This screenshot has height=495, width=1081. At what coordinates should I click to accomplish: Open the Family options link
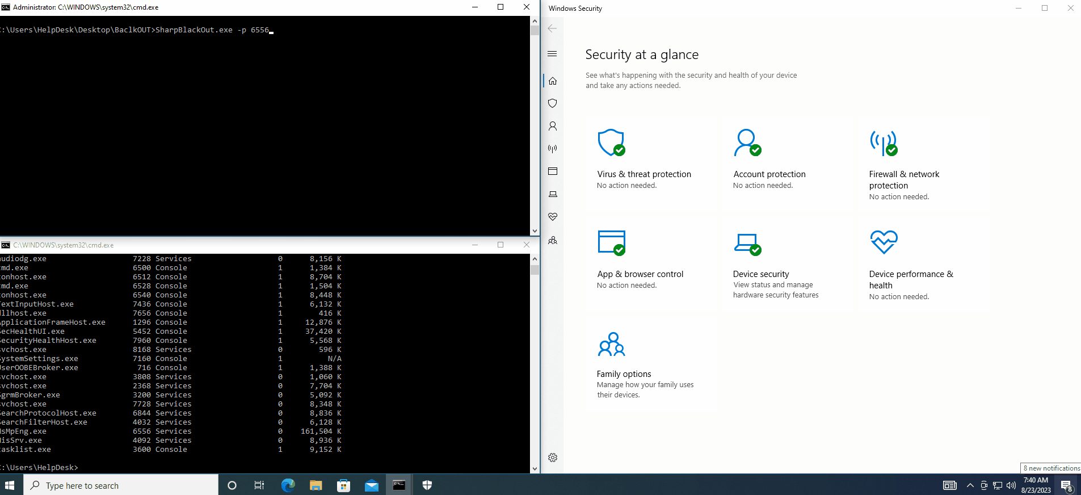click(624, 374)
